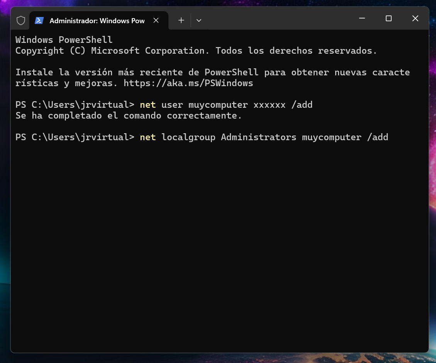Expand the new tab profile dropdown
The height and width of the screenshot is (363, 436).
(199, 20)
